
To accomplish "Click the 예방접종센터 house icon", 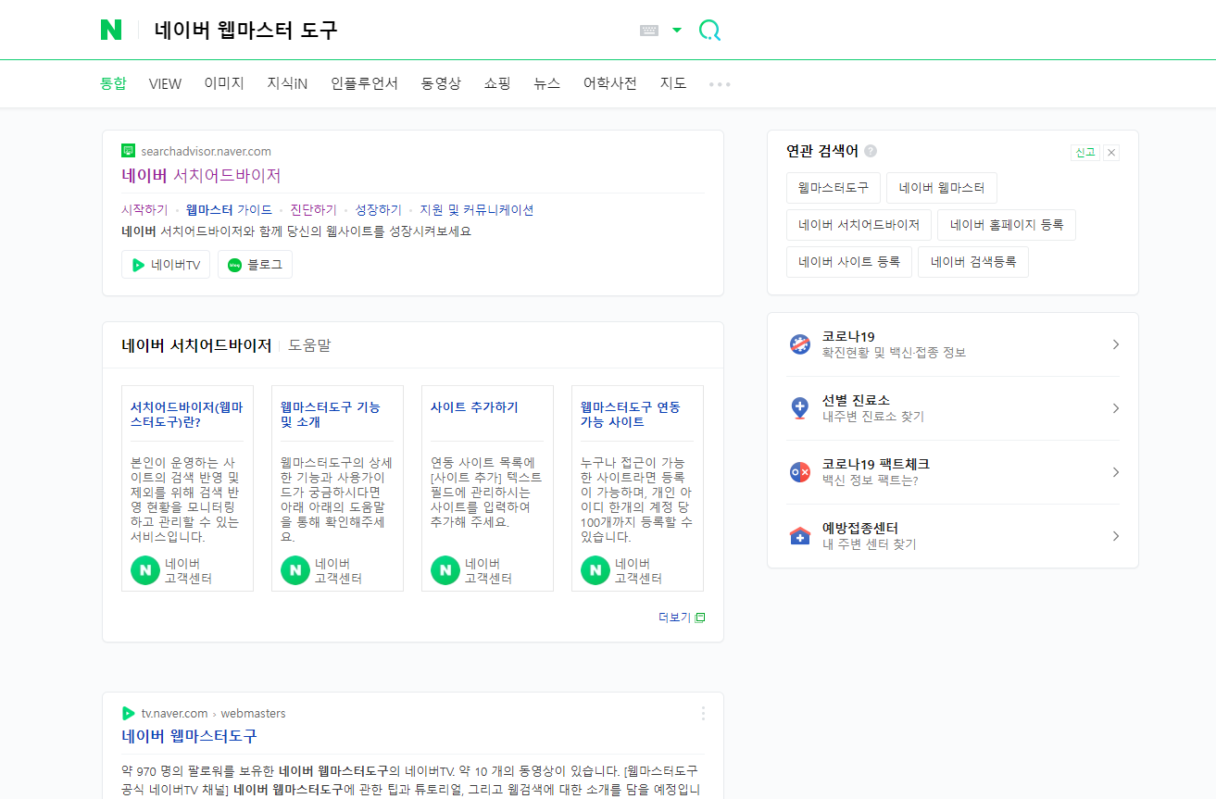I will click(800, 536).
